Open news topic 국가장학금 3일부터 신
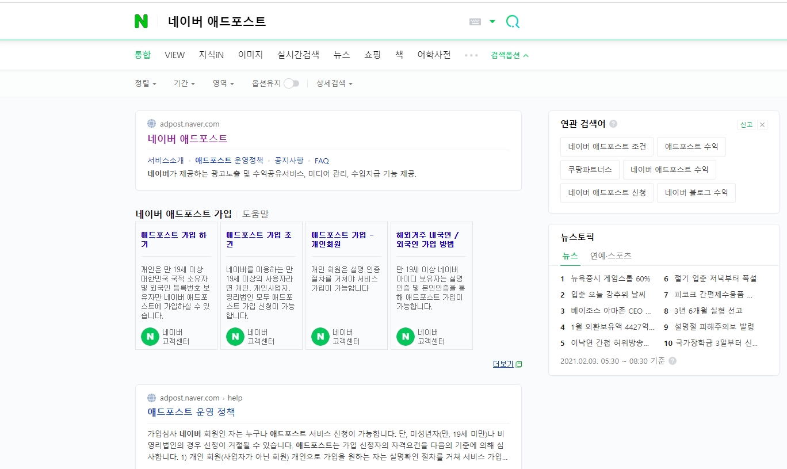 716,343
